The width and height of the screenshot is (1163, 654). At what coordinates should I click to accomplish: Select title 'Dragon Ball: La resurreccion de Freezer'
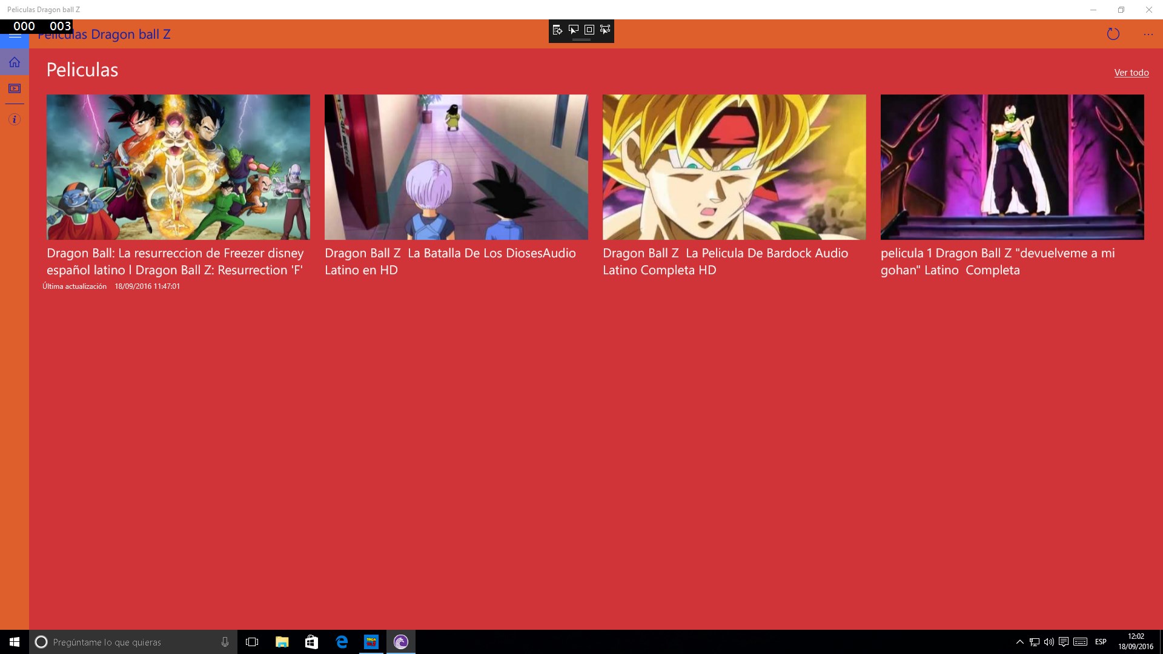pyautogui.click(x=175, y=262)
